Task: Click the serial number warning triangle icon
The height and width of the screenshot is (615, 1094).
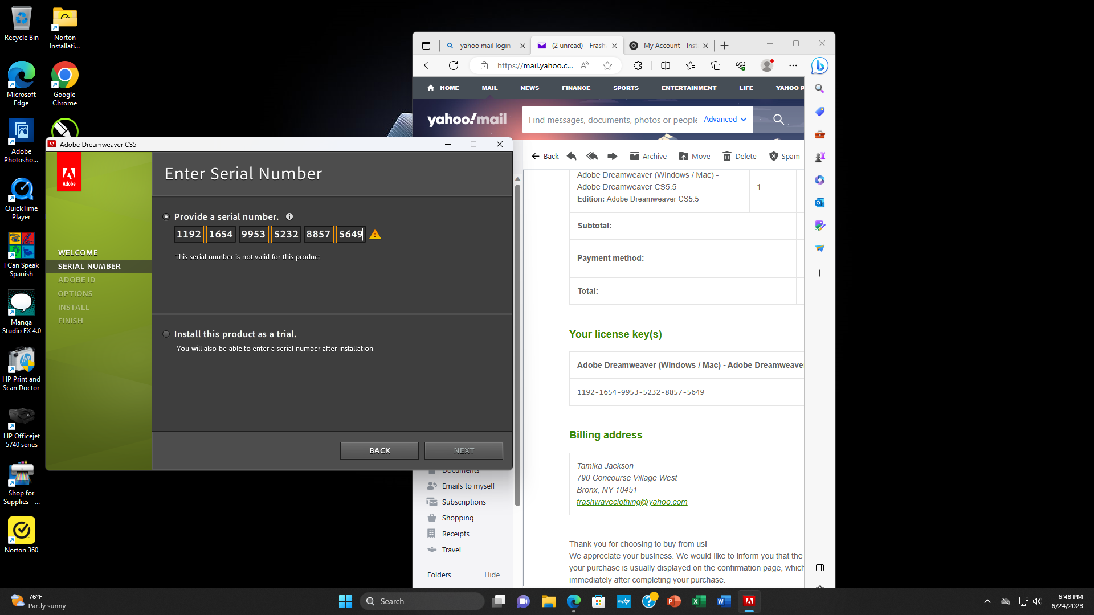Action: [375, 234]
